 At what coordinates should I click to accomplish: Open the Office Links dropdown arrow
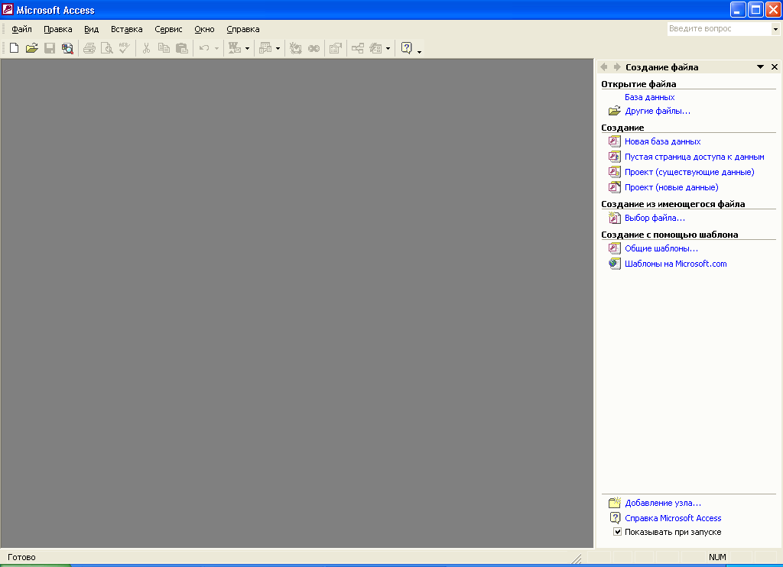click(247, 48)
